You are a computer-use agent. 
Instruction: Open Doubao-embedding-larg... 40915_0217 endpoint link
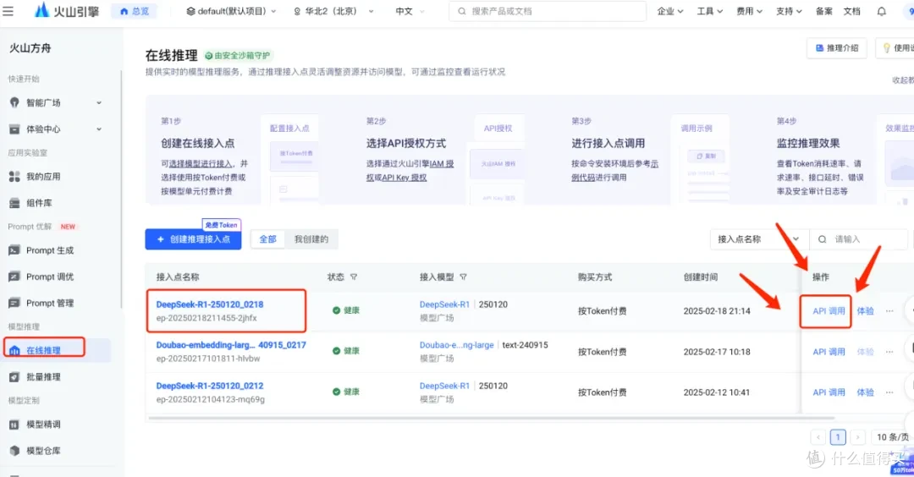tap(231, 345)
